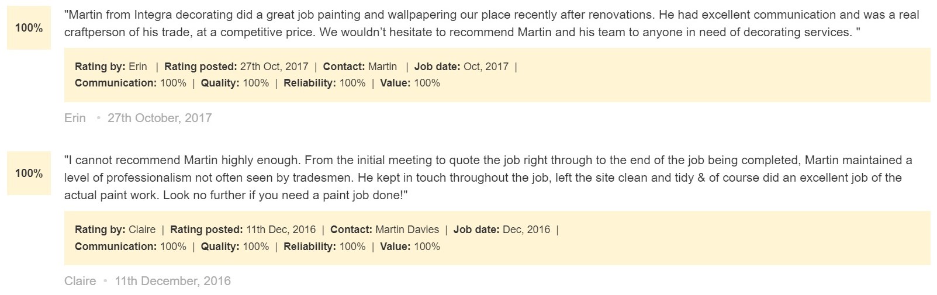
Task: Click 'Job date: Oct, 2017'
Action: [x=461, y=67]
